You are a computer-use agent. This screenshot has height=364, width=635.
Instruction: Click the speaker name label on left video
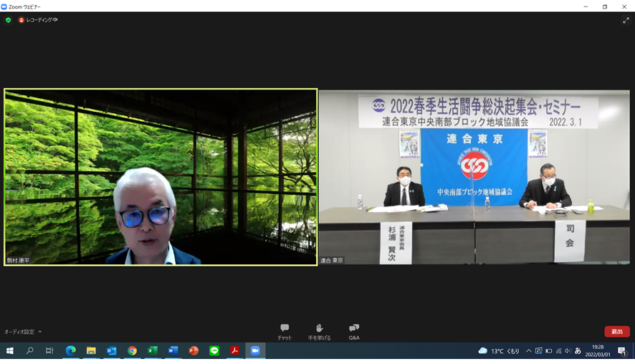tap(18, 260)
